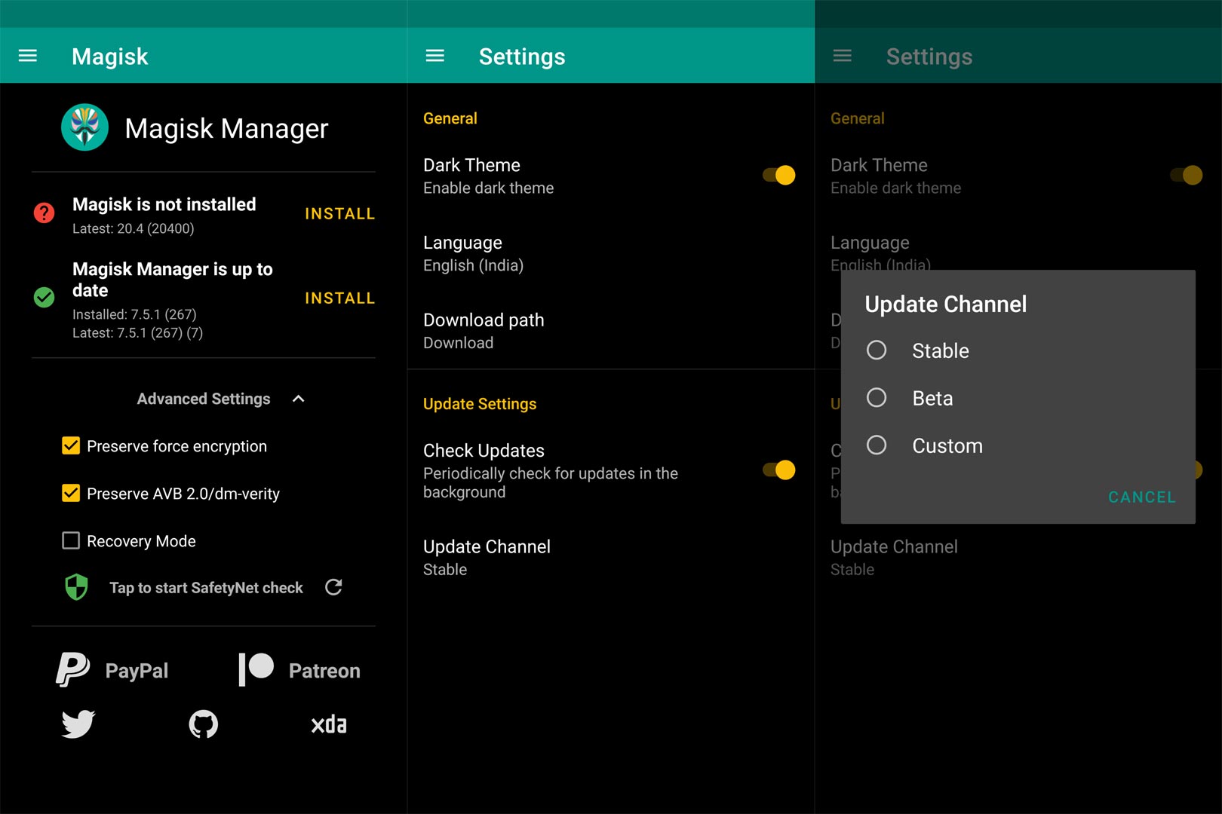Image resolution: width=1222 pixels, height=814 pixels.
Task: Open Download path setting
Action: tap(611, 331)
